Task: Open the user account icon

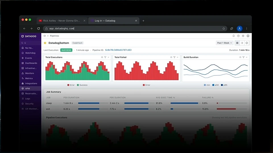Action: click(248, 36)
